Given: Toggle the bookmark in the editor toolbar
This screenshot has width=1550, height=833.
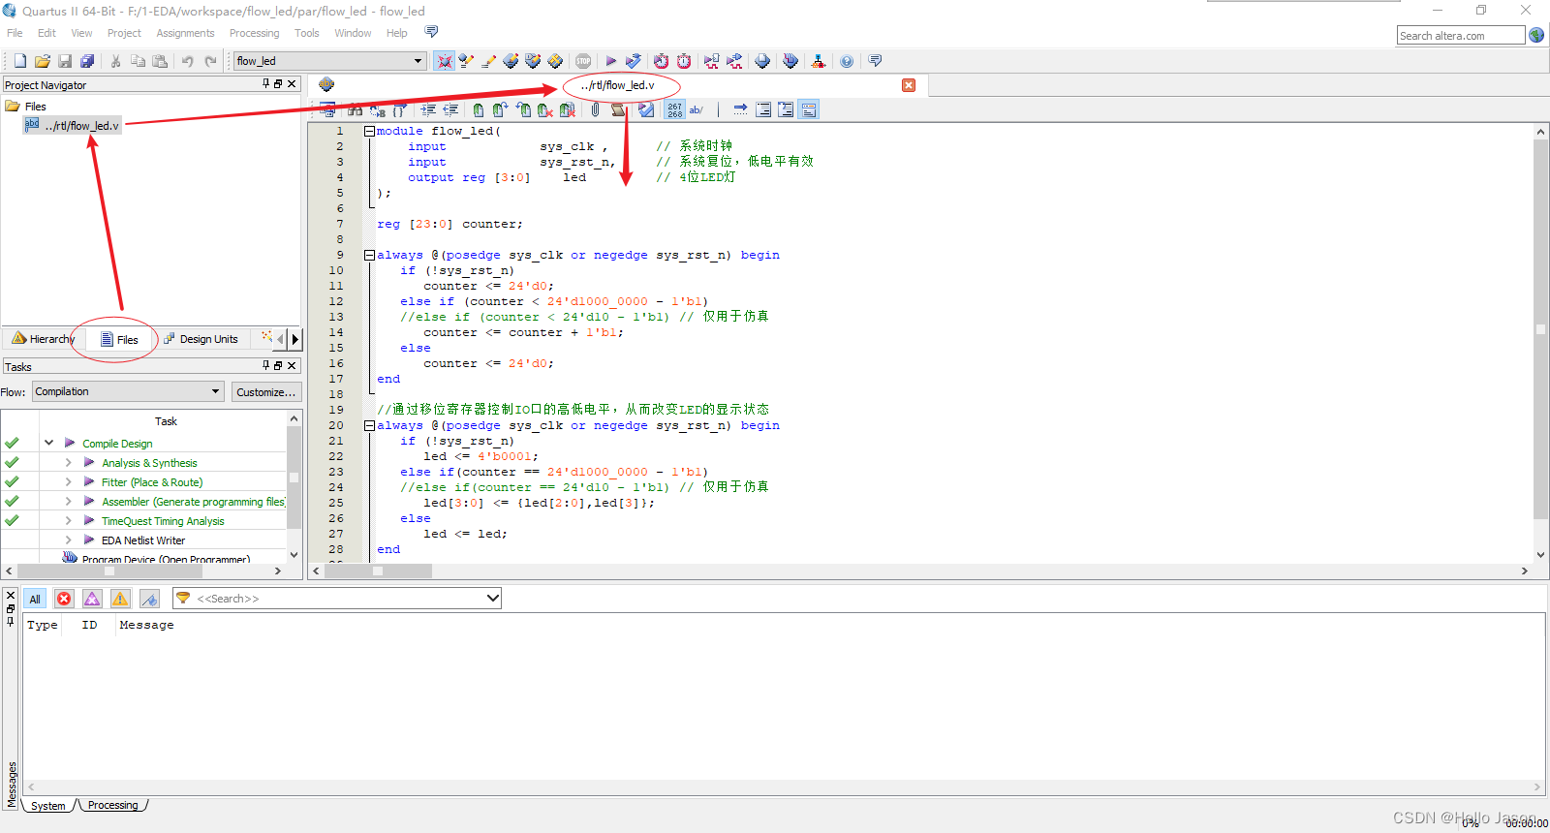Looking at the screenshot, I should 479,110.
